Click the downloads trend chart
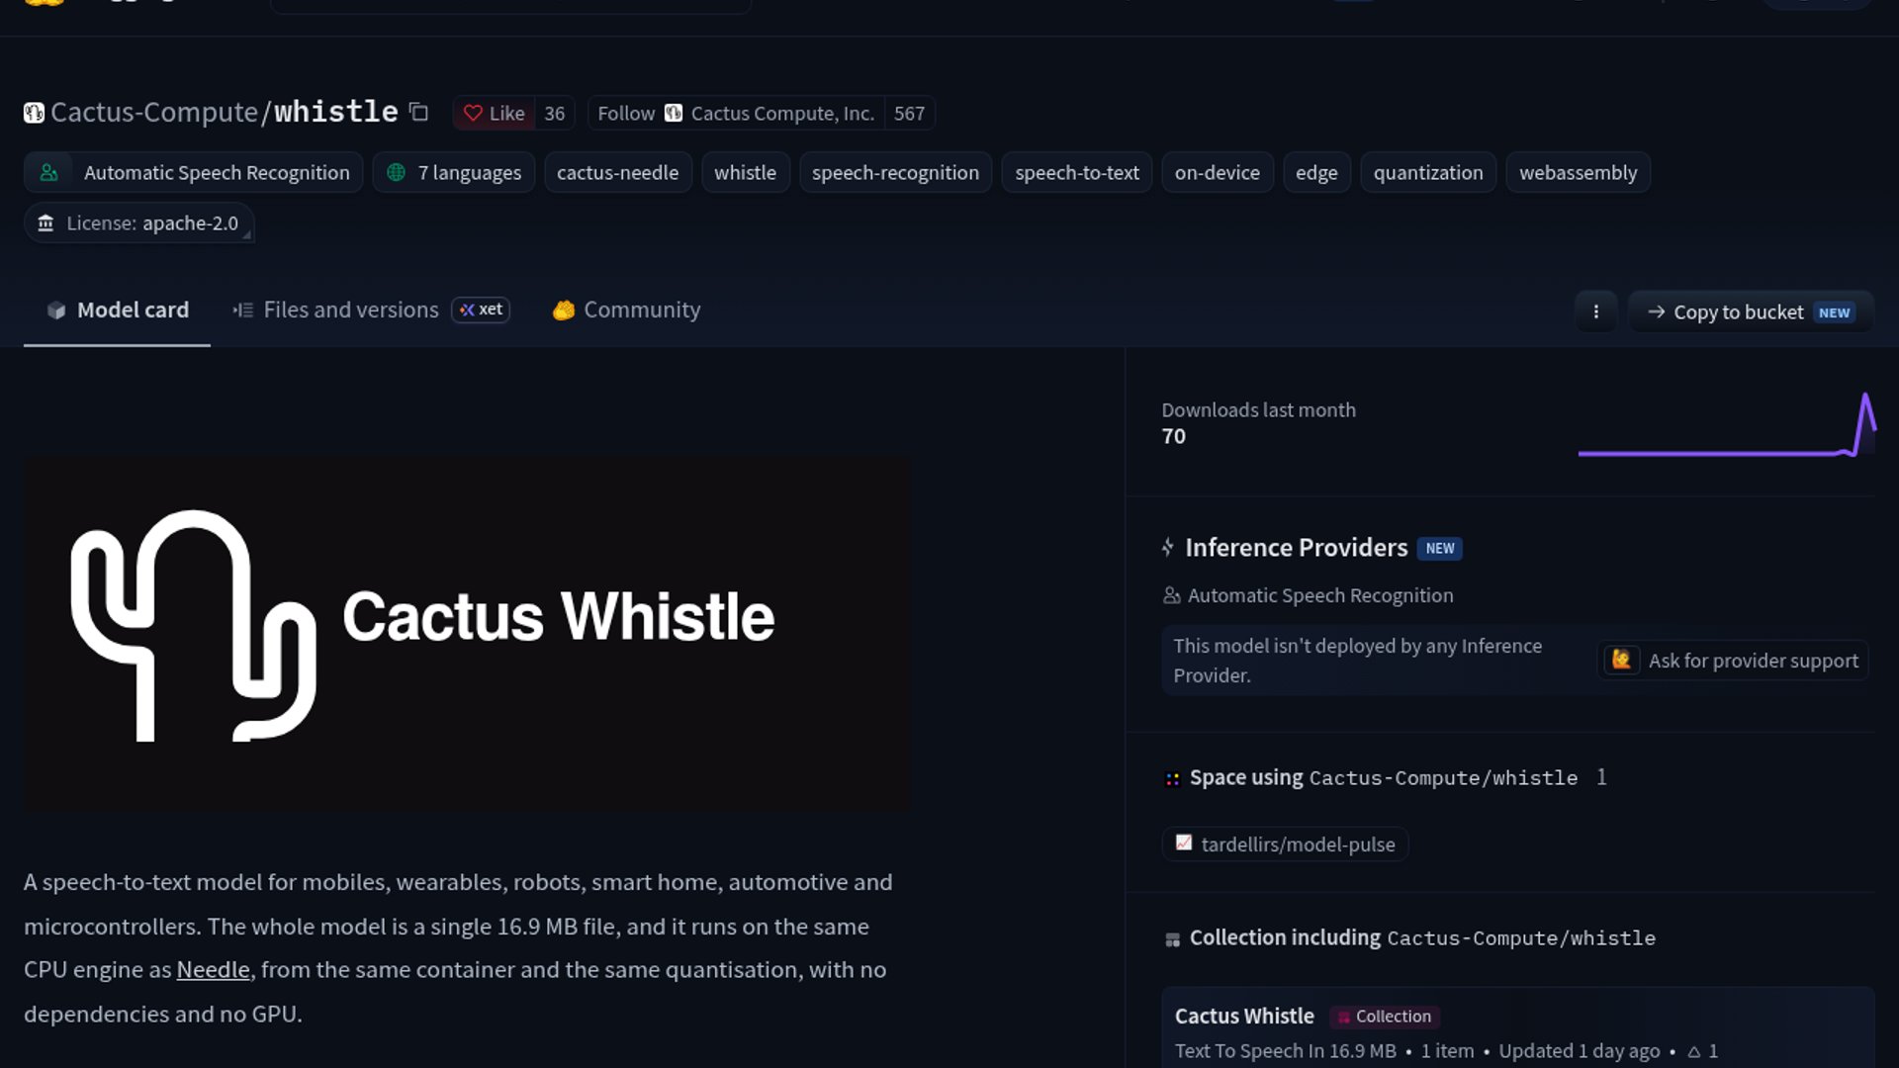1899x1068 pixels. tap(1727, 424)
